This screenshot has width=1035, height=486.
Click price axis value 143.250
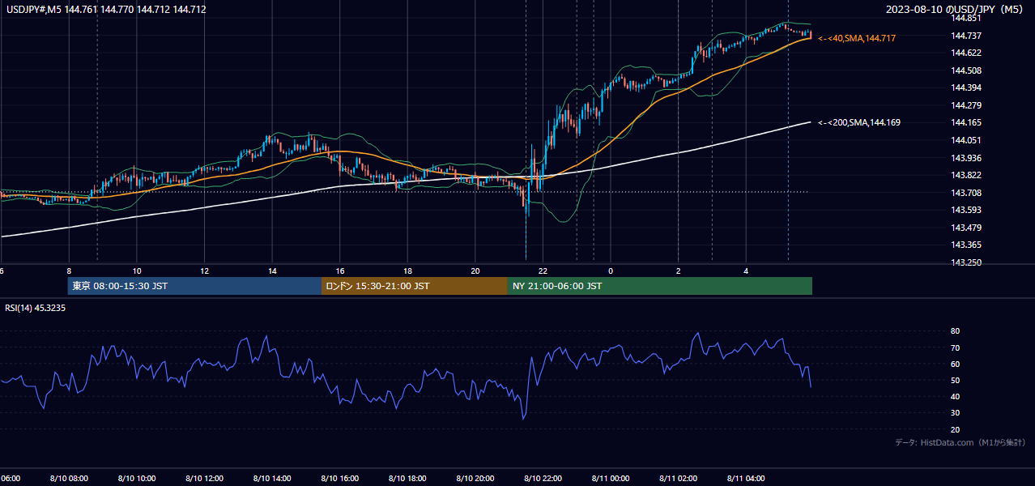coord(965,262)
